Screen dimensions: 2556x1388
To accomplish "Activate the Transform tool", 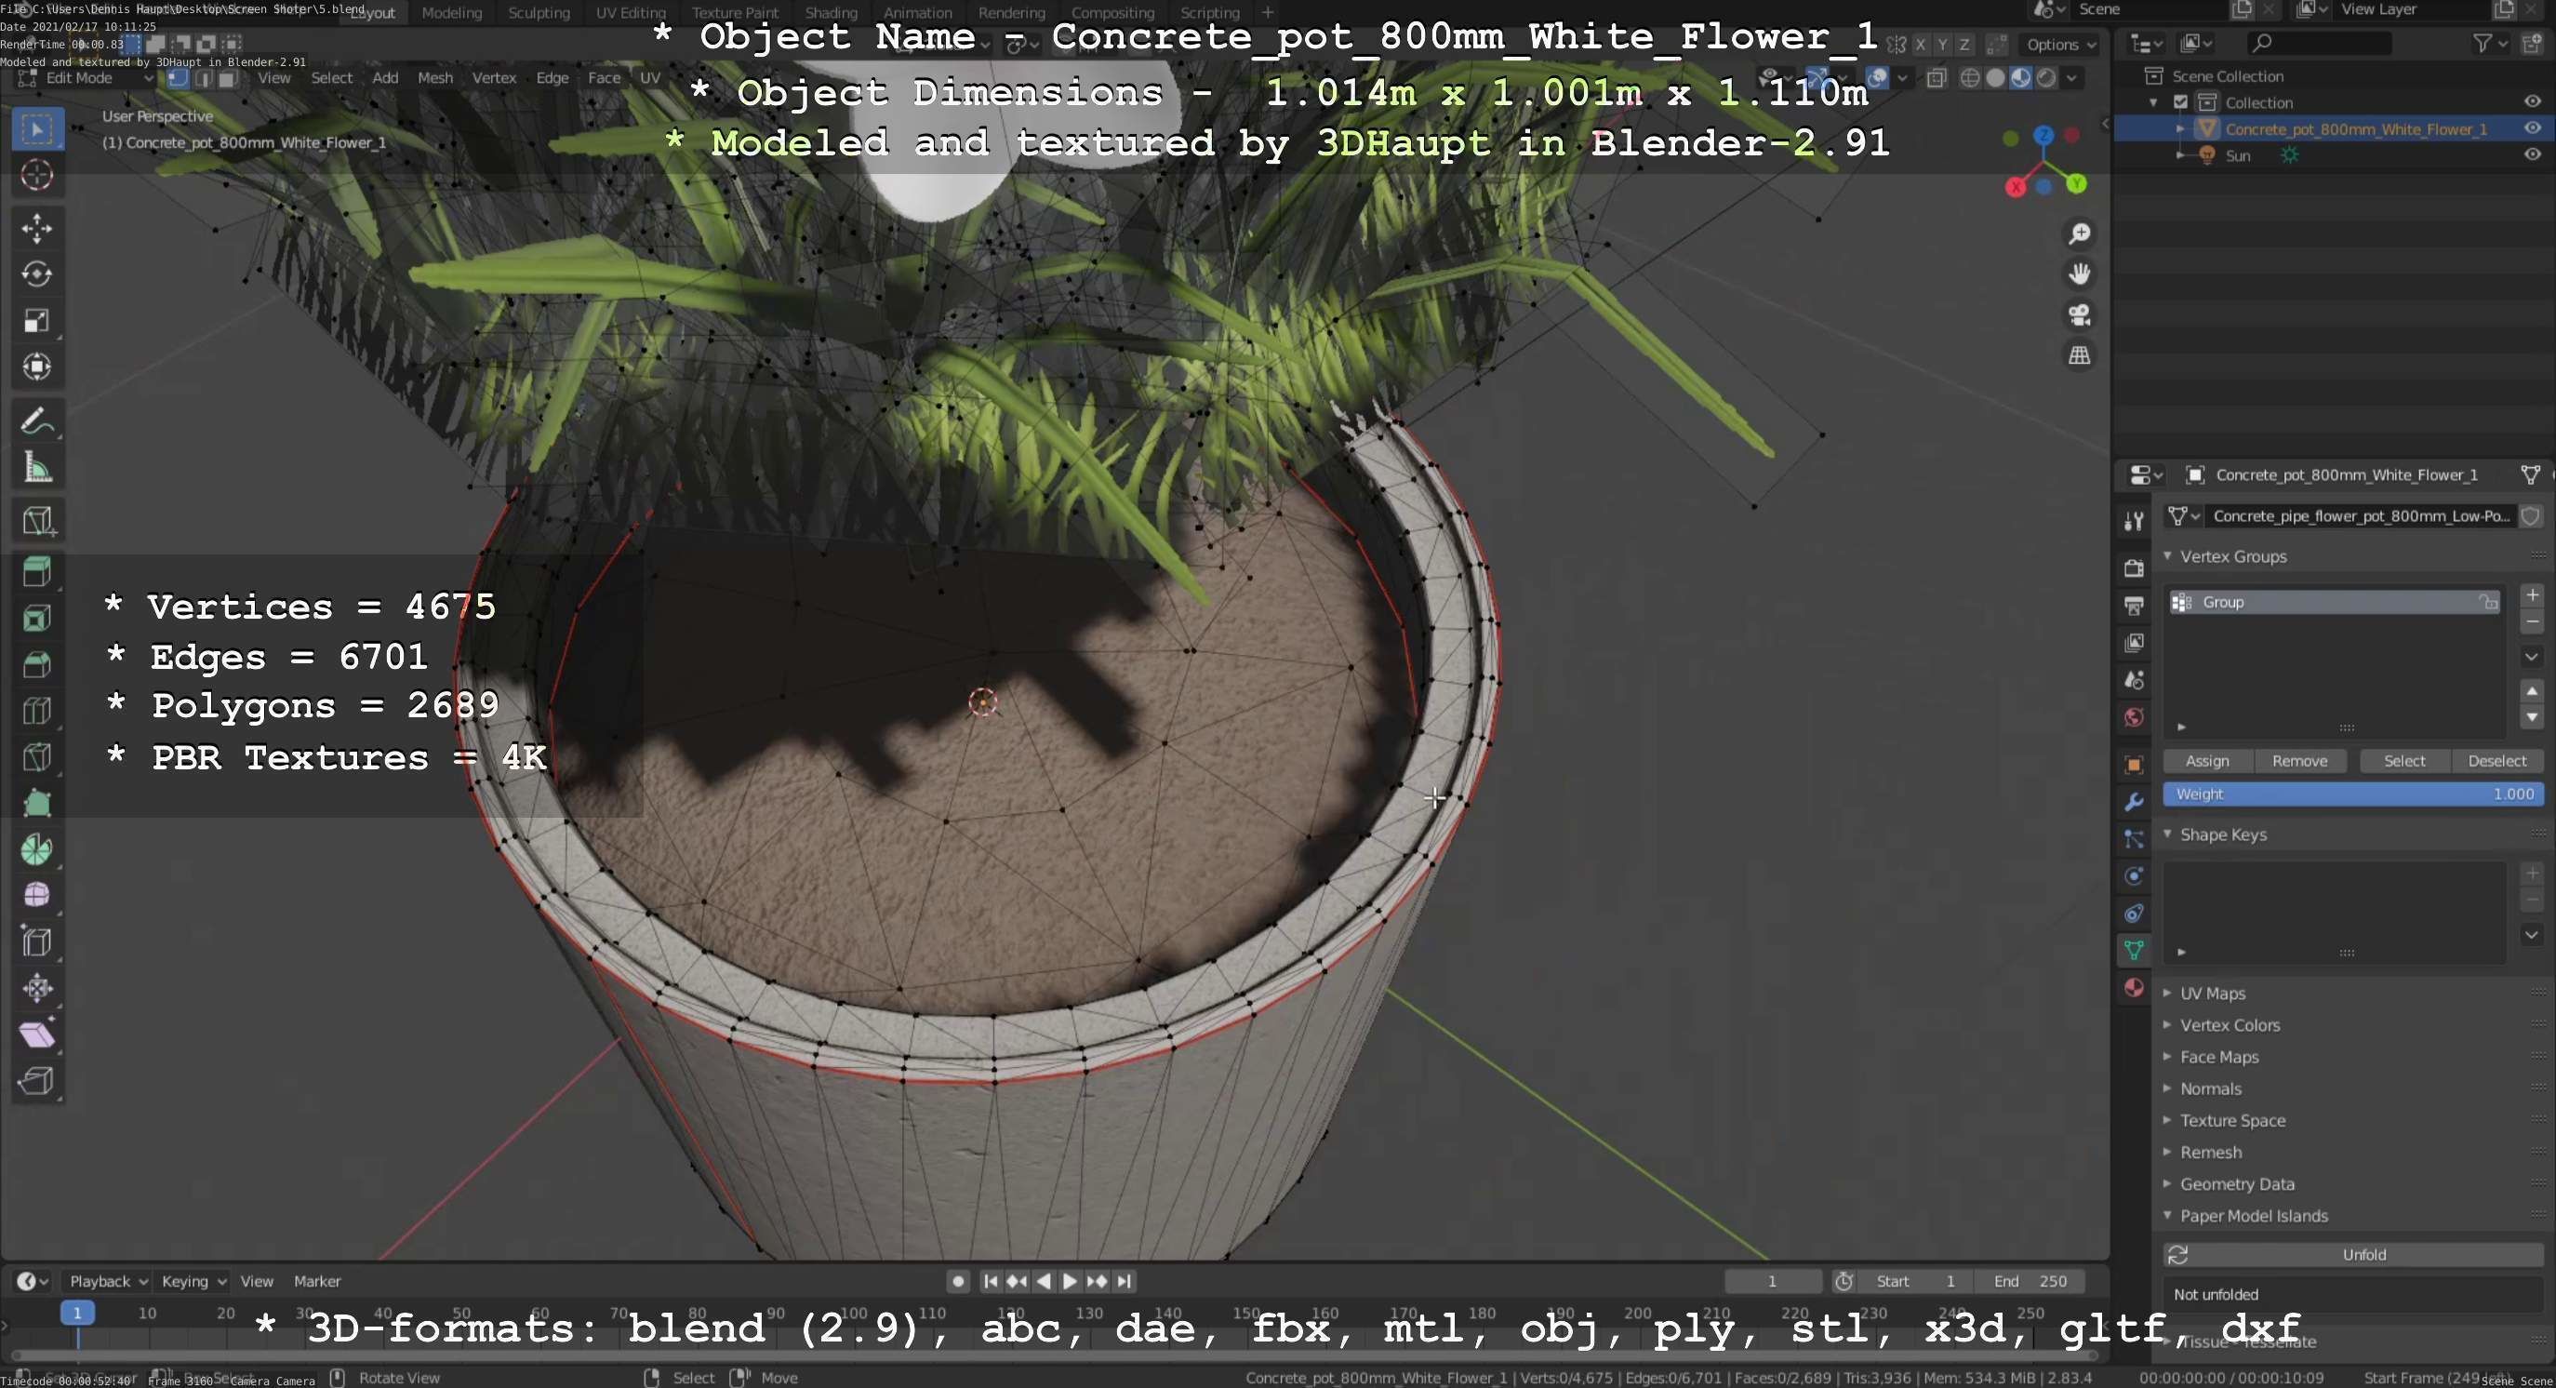I will pyautogui.click(x=36, y=367).
